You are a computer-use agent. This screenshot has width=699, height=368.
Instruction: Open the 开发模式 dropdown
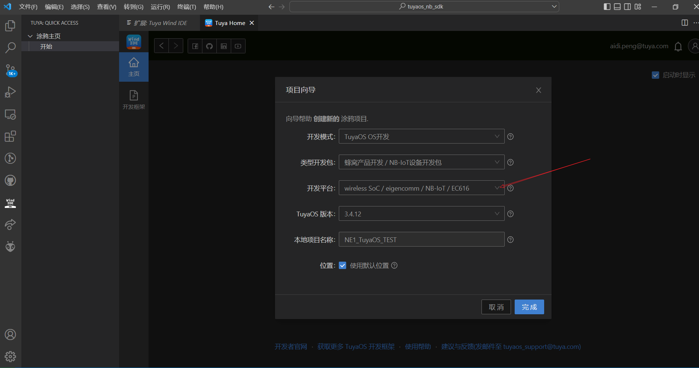click(421, 136)
